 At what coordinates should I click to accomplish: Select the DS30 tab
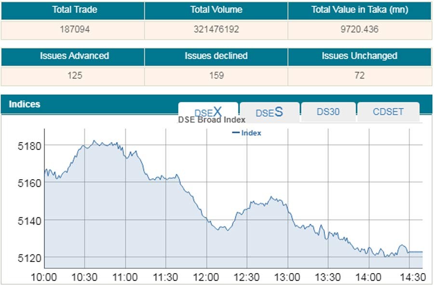pos(328,112)
